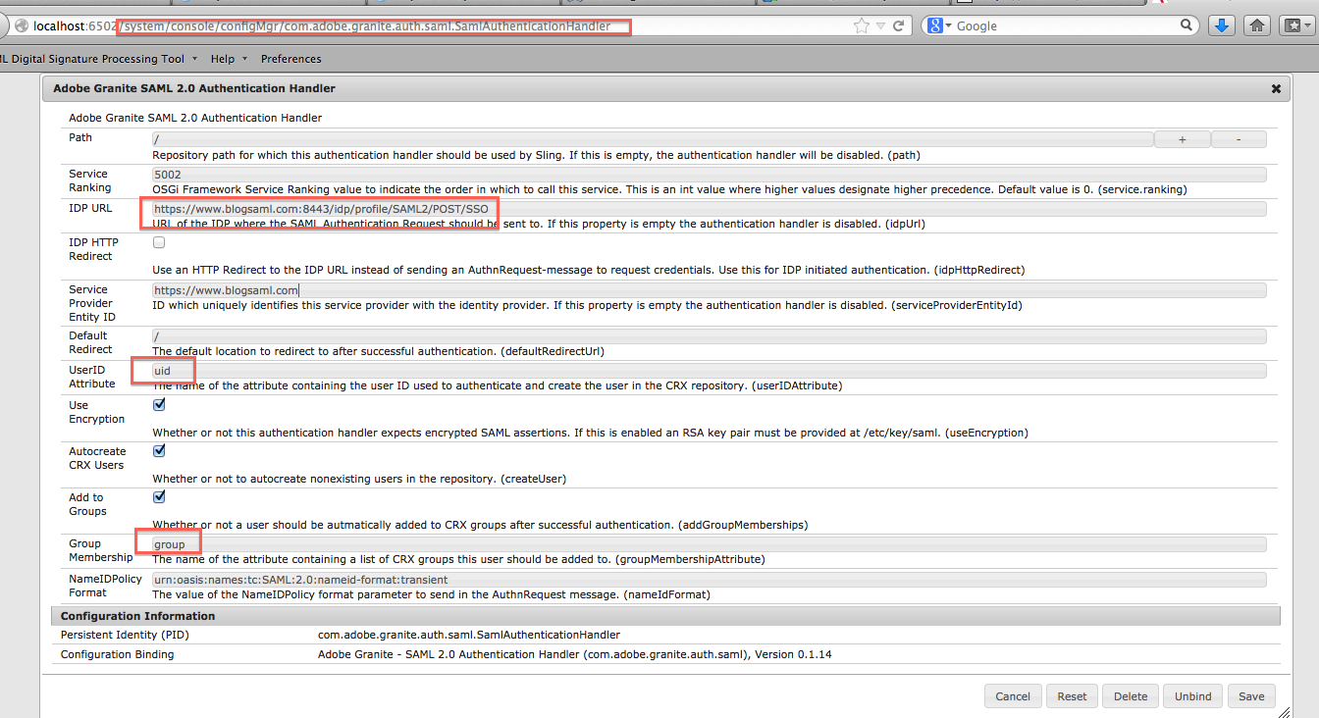Enable the IDP HTTP Redirect checkbox

(x=159, y=242)
